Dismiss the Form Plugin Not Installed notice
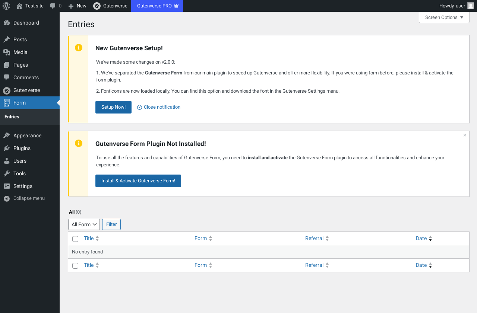Image resolution: width=477 pixels, height=313 pixels. pos(465,135)
